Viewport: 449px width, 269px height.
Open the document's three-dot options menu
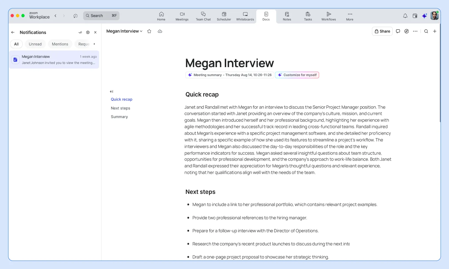click(416, 31)
